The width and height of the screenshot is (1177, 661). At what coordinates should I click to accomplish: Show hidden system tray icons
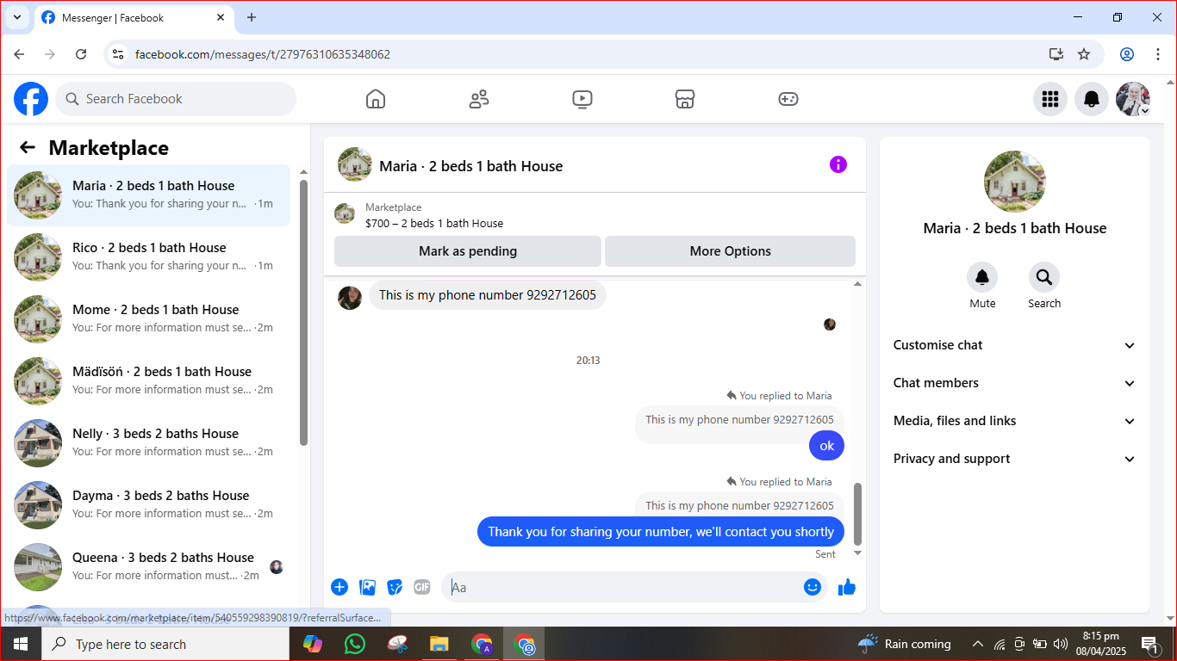point(978,644)
